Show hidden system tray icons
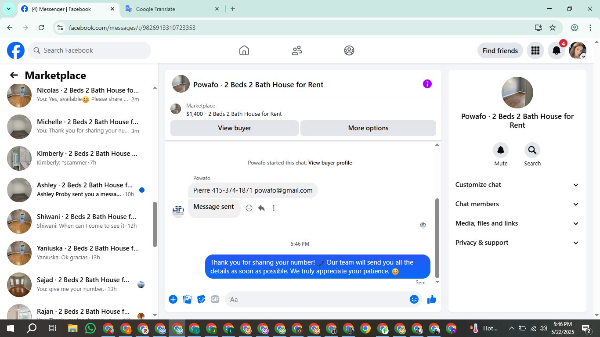 coord(511,328)
